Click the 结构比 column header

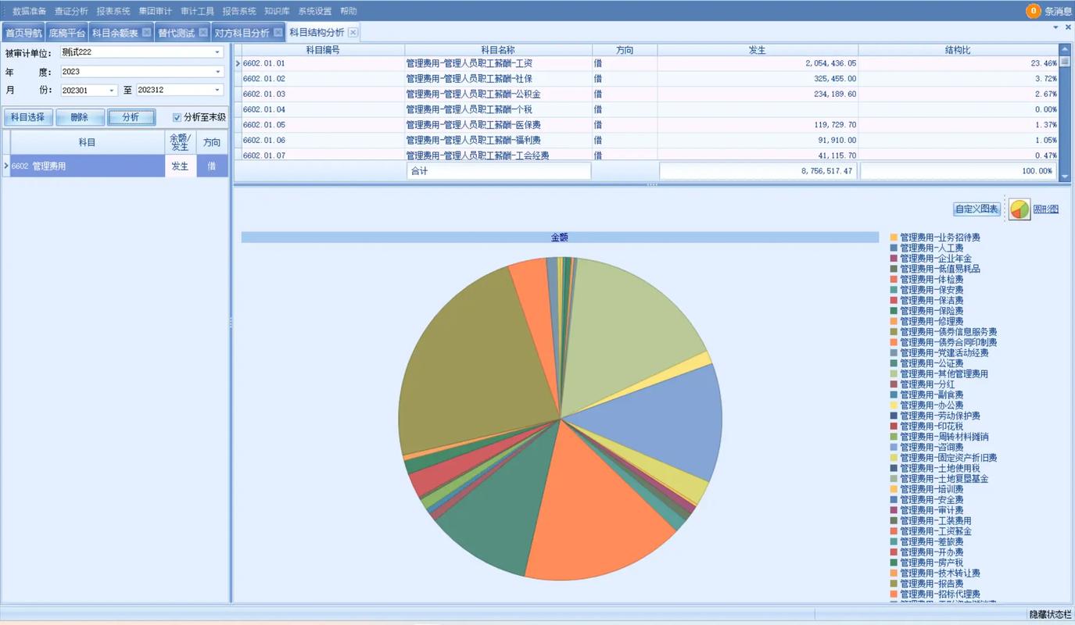[x=957, y=50]
